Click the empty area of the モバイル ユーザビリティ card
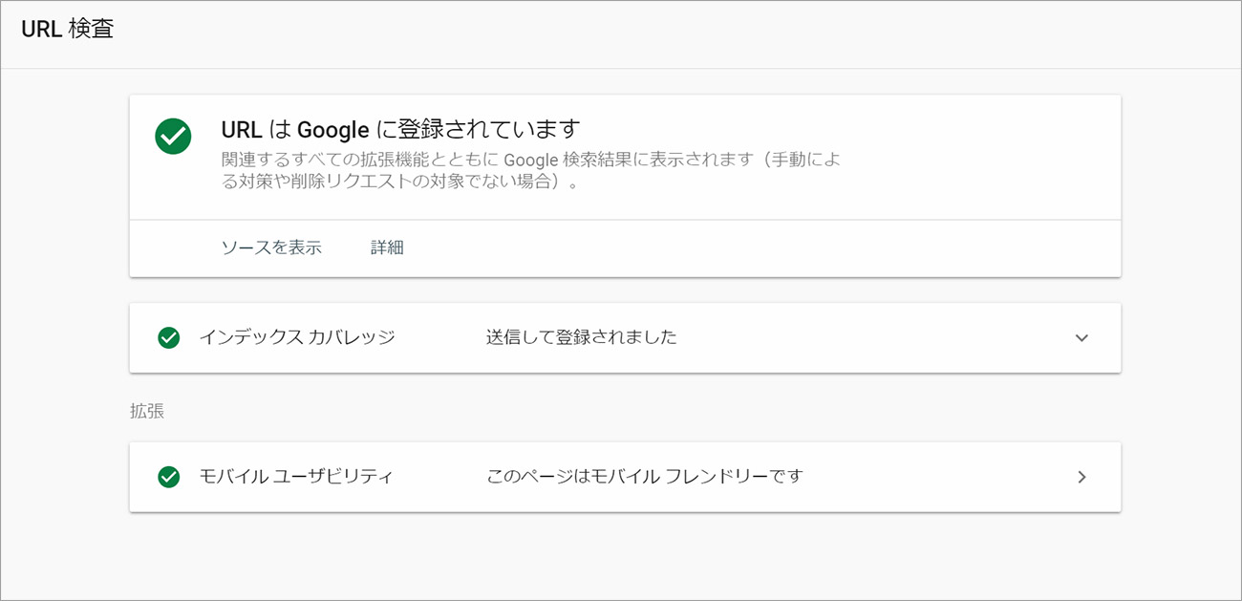1242x601 pixels. click(936, 477)
